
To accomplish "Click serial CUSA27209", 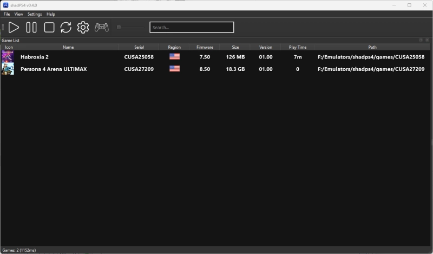I will coord(139,69).
